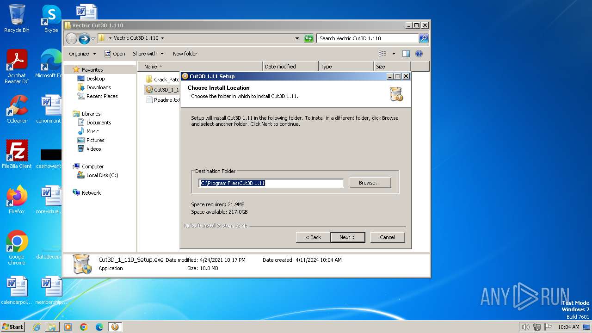Click the Search Vectric Cut3D 1.110 box
The width and height of the screenshot is (592, 333).
(x=368, y=38)
